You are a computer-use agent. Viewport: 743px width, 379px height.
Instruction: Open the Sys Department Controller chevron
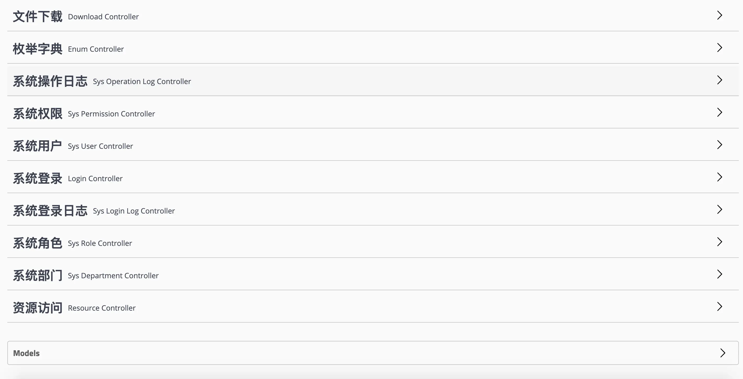pyautogui.click(x=719, y=274)
